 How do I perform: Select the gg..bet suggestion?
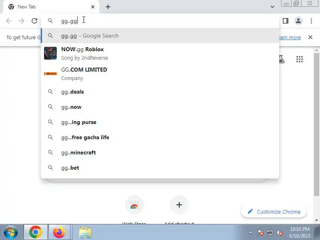tap(160, 168)
